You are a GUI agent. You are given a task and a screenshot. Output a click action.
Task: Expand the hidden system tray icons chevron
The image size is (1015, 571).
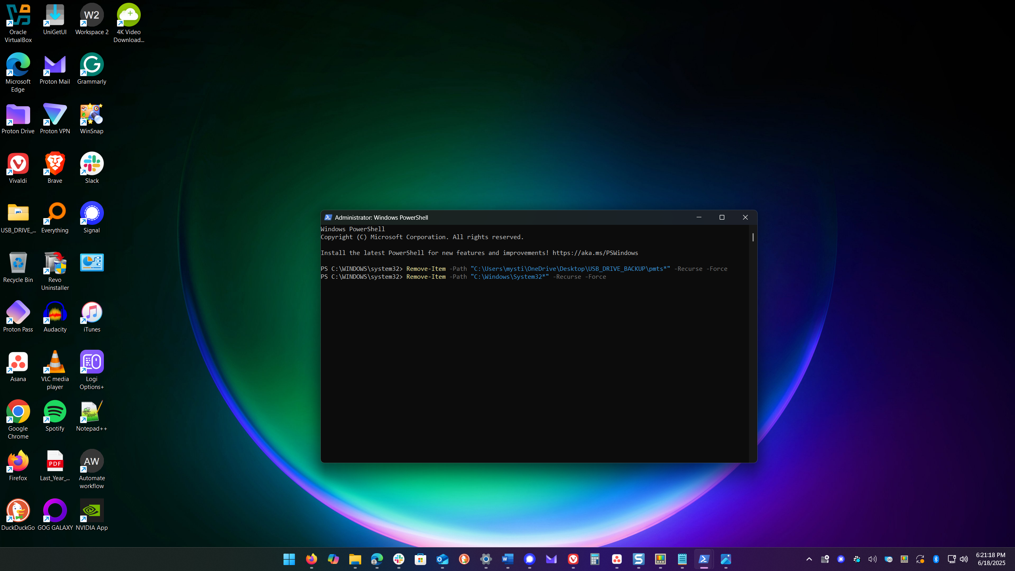click(809, 559)
